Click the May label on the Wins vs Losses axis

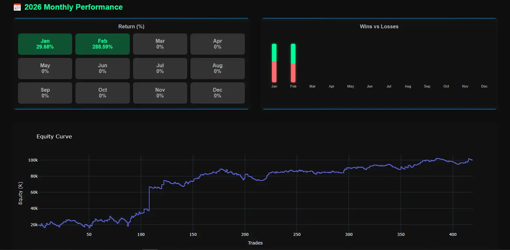tap(351, 86)
